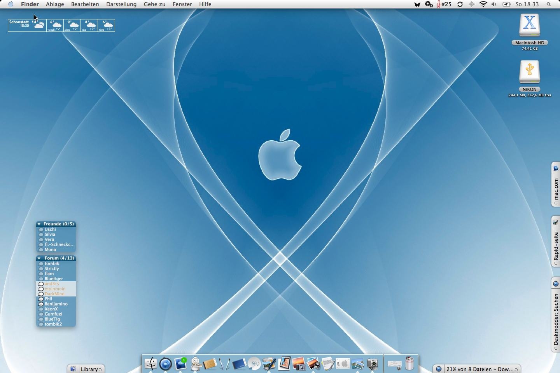The image size is (560, 373).
Task: Click the Wed forecast in weather widget
Action: (x=106, y=25)
